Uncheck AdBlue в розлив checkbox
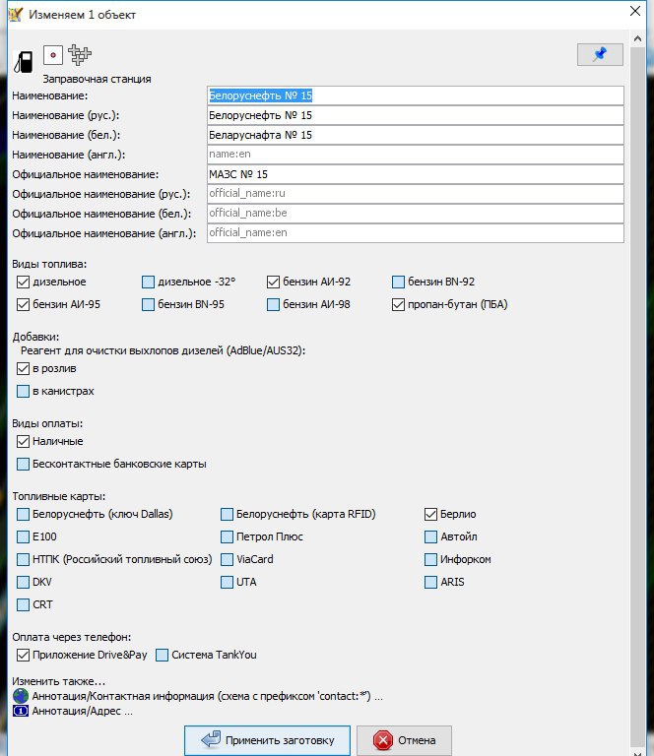 click(x=24, y=369)
